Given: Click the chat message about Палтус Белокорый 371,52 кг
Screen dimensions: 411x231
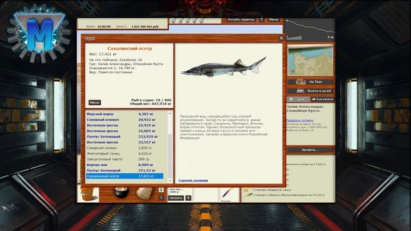Looking at the screenshot, I should point(289,195).
